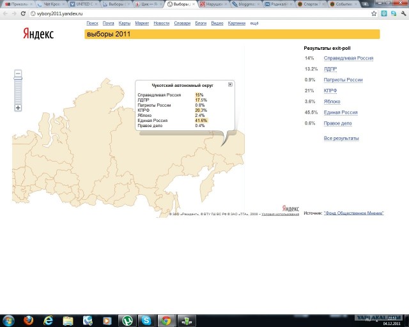Screen dimensions: 409x327
Task: Switch to the Цик tab
Action: pos(149,4)
